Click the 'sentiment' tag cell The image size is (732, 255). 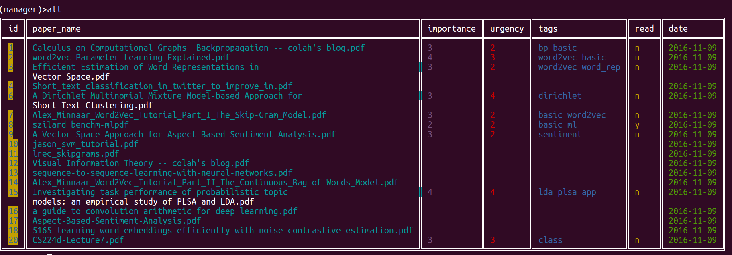pos(560,135)
